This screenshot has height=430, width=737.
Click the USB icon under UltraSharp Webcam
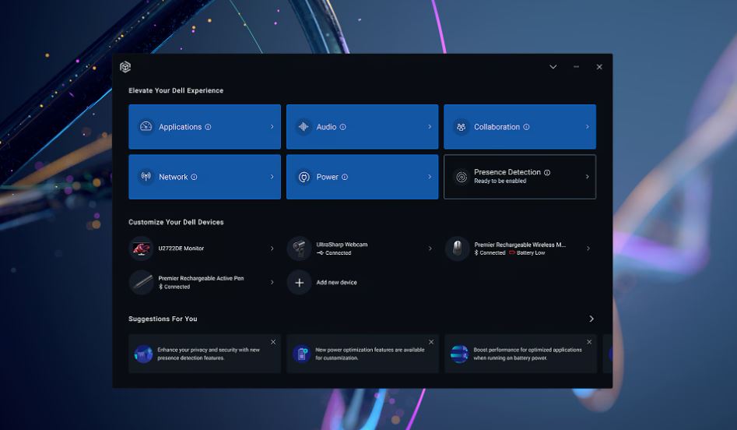tap(320, 253)
